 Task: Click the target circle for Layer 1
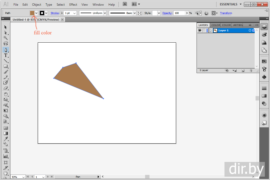pos(250,30)
